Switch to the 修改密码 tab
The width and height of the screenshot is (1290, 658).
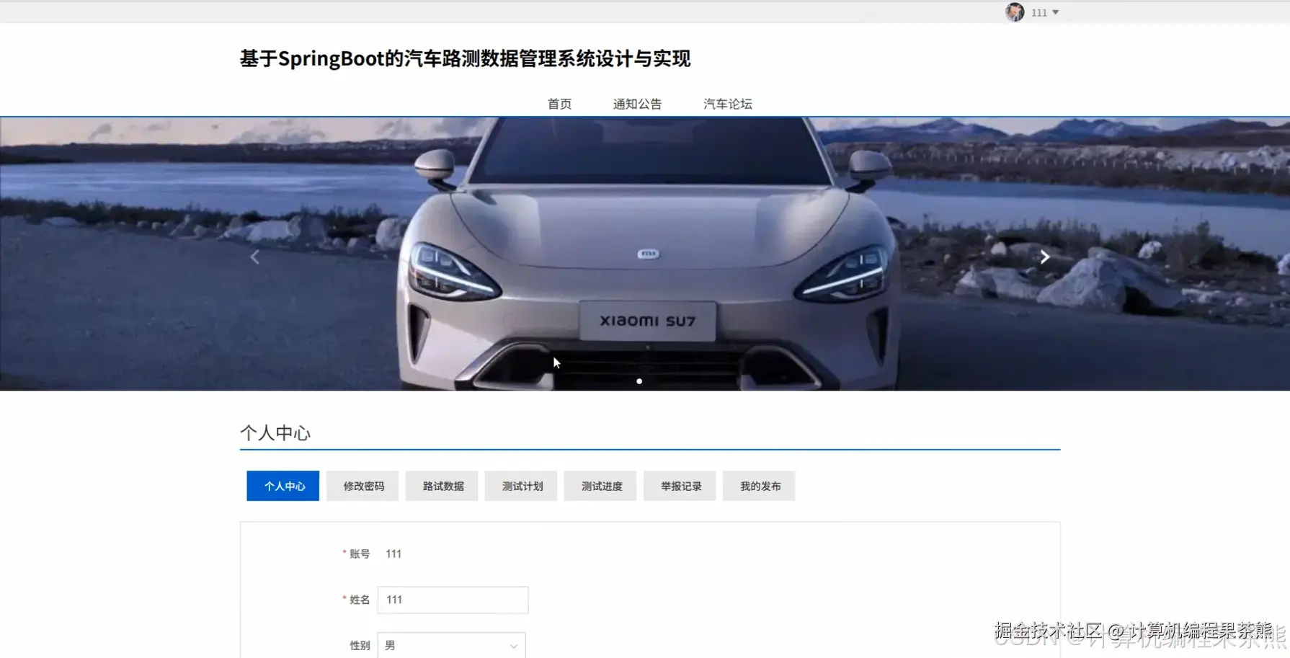click(x=362, y=486)
